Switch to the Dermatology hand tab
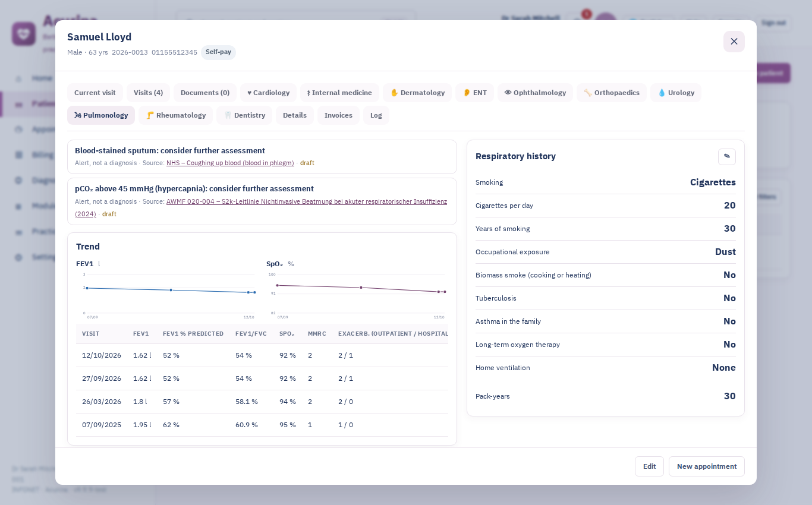Screen dimensions: 812x505 (x=417, y=93)
